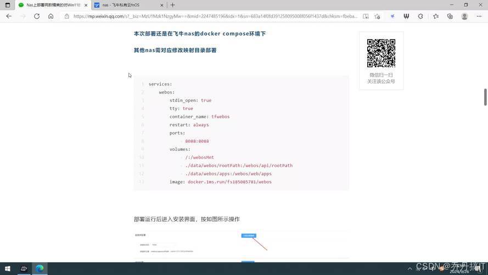
Task: Click heading about docker compose环境下
Action: pyautogui.click(x=199, y=34)
